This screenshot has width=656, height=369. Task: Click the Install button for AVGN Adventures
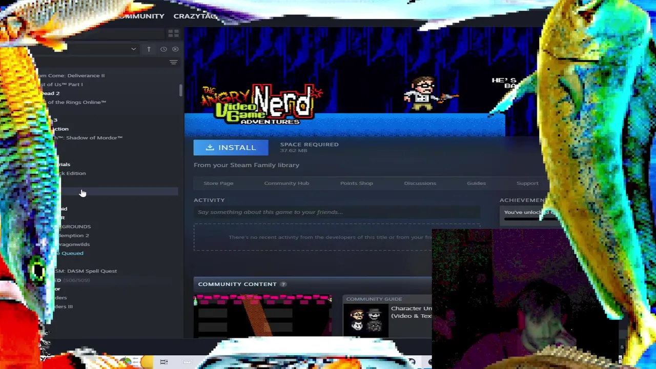pyautogui.click(x=231, y=148)
